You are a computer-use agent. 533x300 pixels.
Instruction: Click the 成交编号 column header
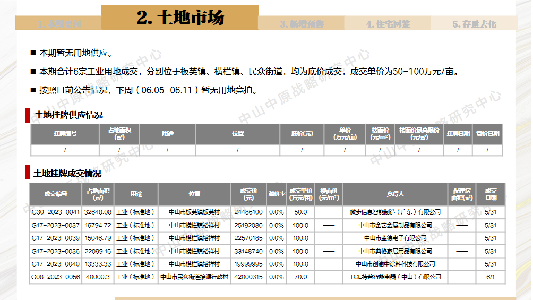56,194
